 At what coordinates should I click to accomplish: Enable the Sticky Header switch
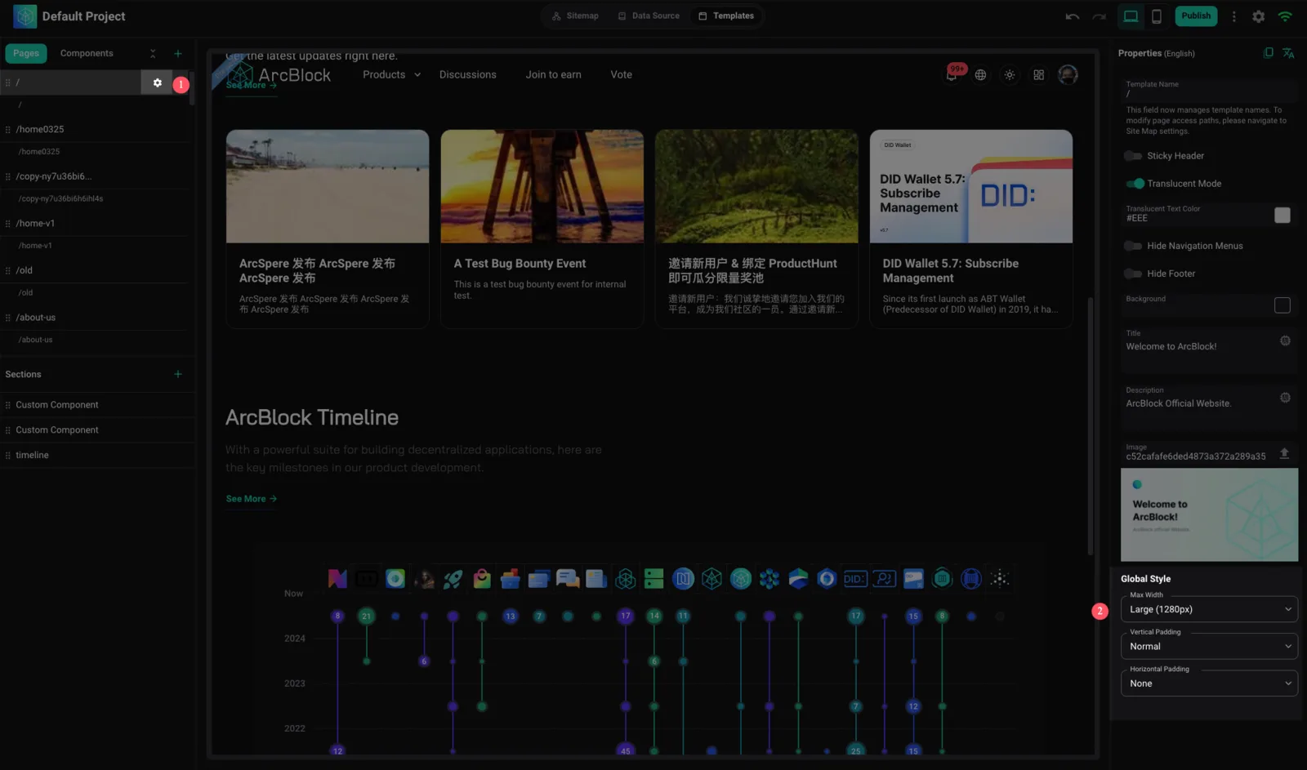click(x=1133, y=156)
